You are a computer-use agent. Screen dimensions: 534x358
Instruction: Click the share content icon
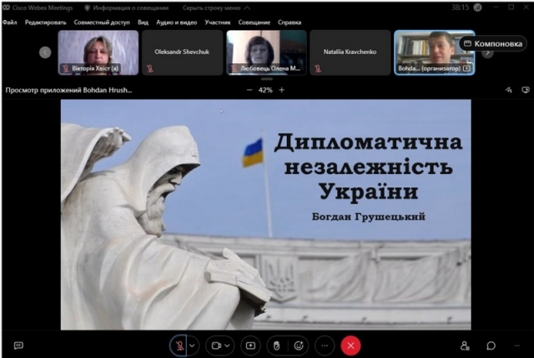[x=249, y=345]
